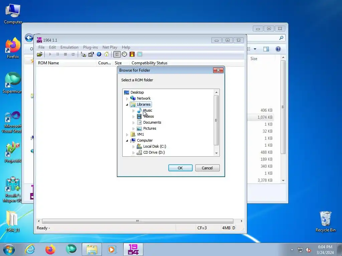
Task: Expand the Videos library node
Action: (x=134, y=117)
